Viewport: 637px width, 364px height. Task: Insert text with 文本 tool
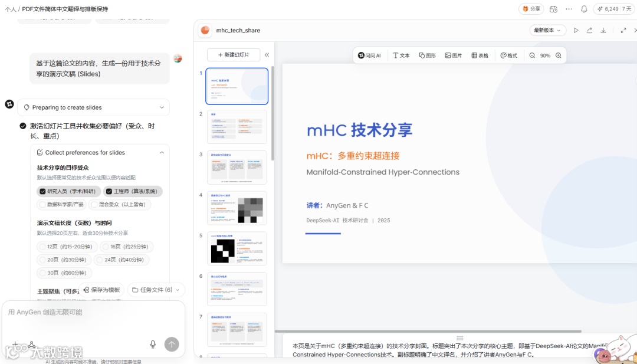(x=401, y=55)
